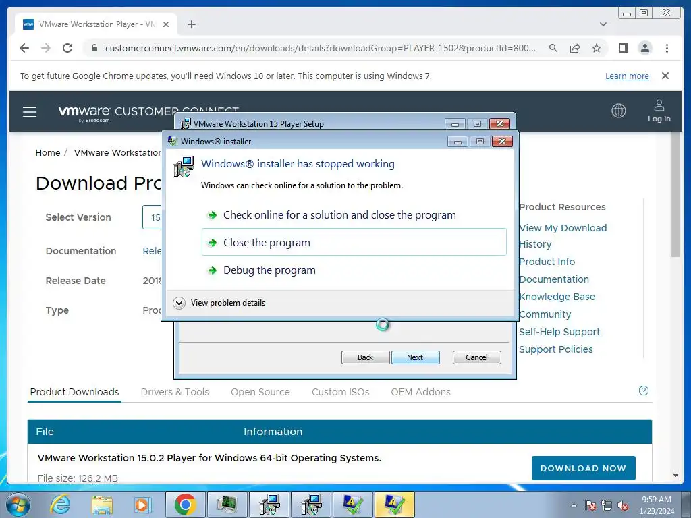Open the Product Info link
This screenshot has width=691, height=518.
[547, 262]
